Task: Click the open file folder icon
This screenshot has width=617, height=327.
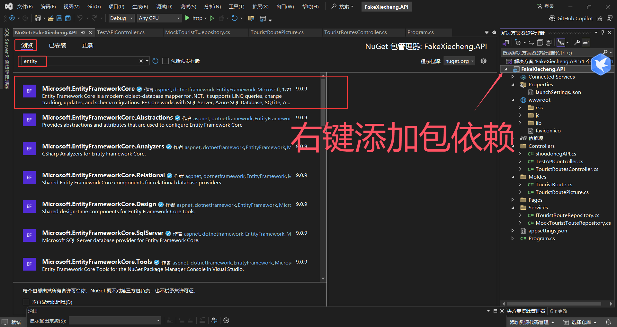Action: [50, 18]
